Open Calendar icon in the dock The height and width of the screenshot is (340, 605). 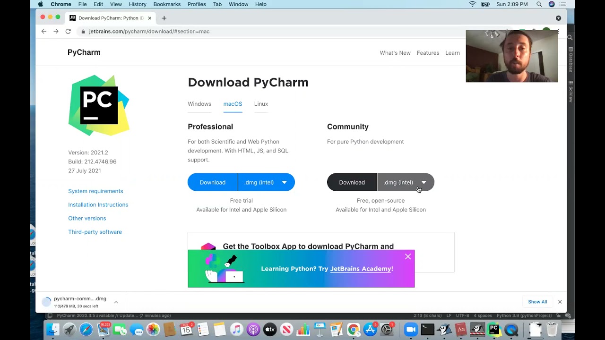[186, 329]
